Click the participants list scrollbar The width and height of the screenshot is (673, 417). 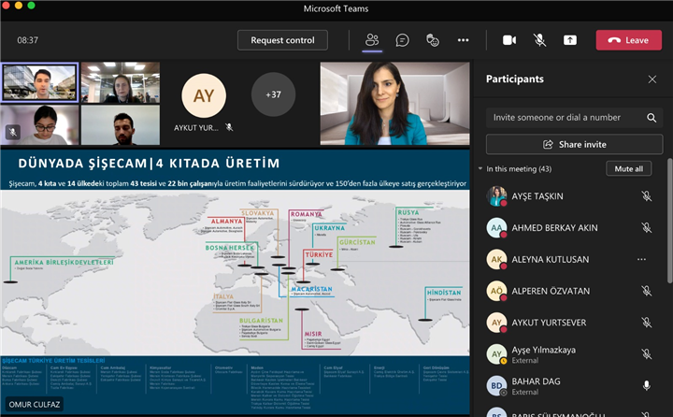pos(669,221)
